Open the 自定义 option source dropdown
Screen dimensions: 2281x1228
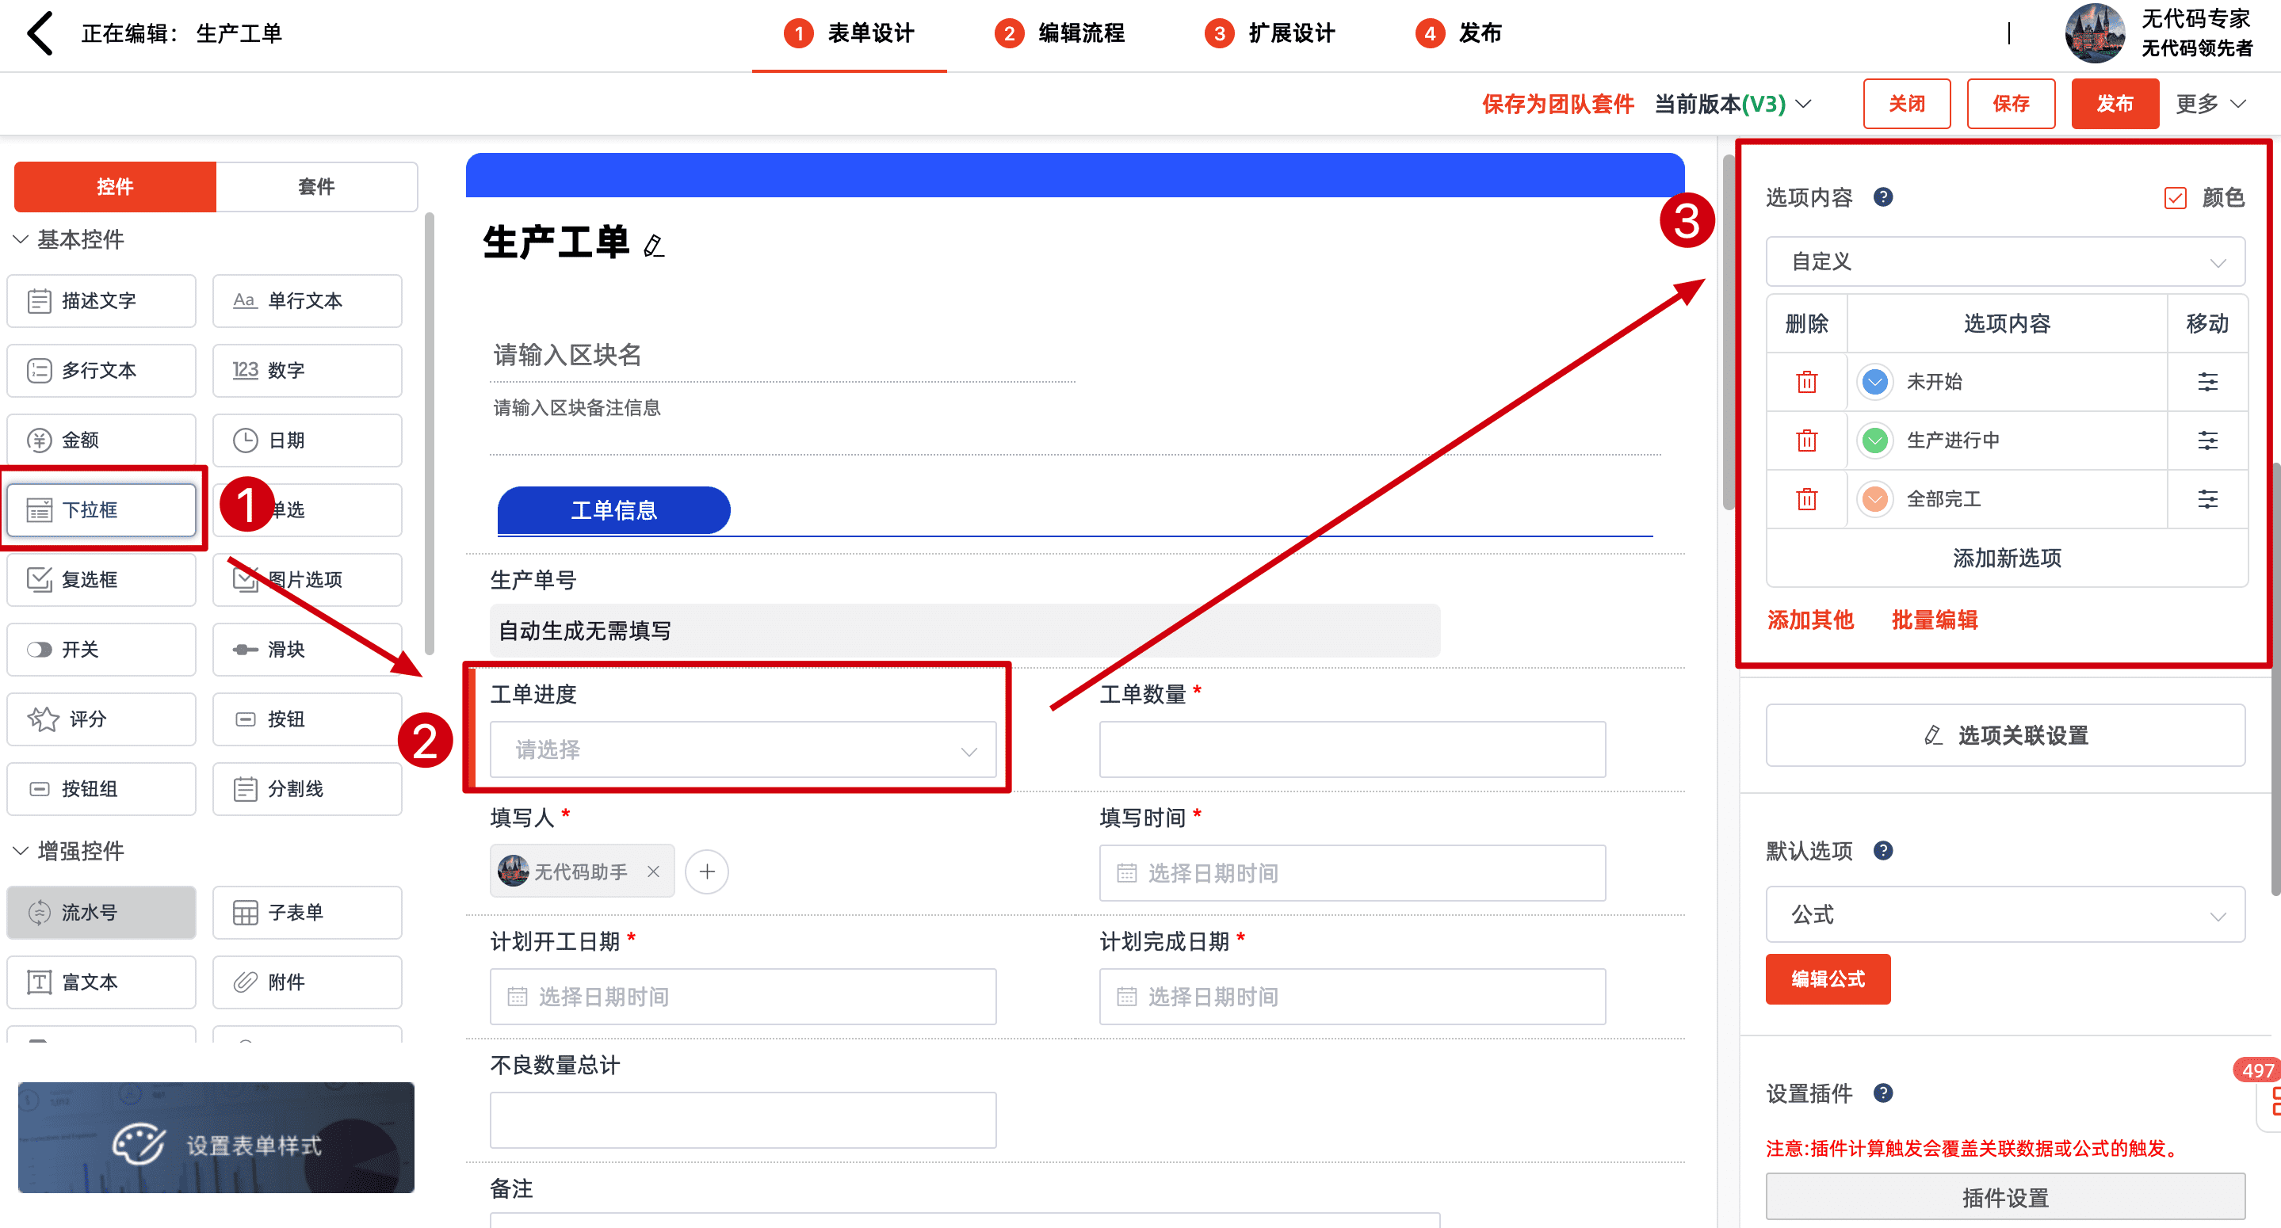click(2004, 262)
